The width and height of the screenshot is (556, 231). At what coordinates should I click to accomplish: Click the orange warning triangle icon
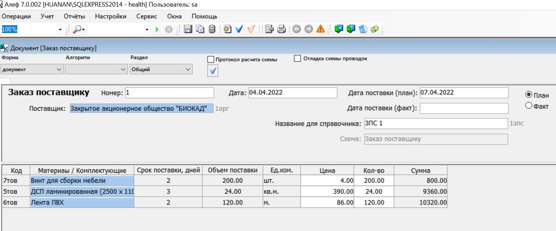click(320, 29)
